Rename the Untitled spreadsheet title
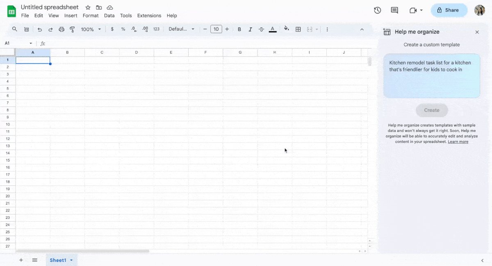The image size is (492, 266). [x=50, y=7]
